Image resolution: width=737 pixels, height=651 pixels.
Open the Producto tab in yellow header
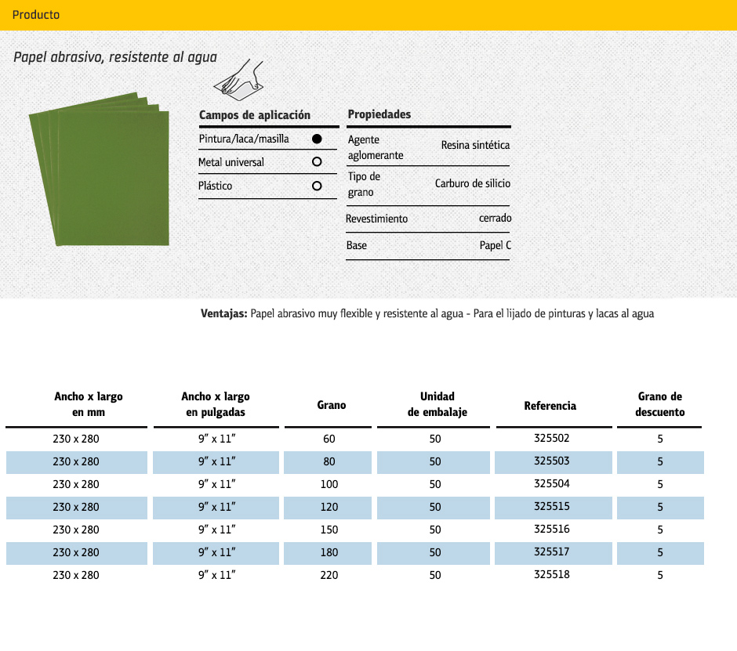tap(36, 15)
